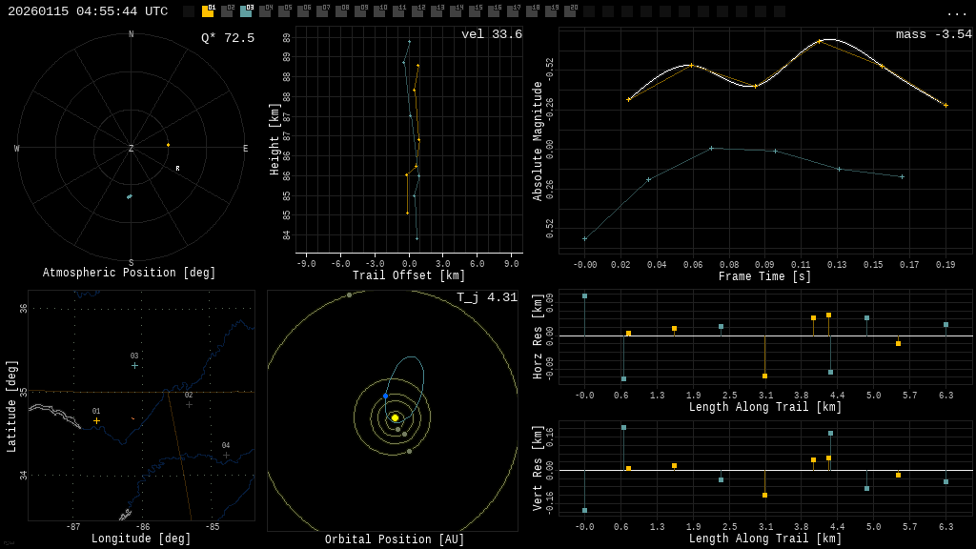Click the mass -3.54 readout
Image resolution: width=976 pixels, height=549 pixels.
click(933, 34)
